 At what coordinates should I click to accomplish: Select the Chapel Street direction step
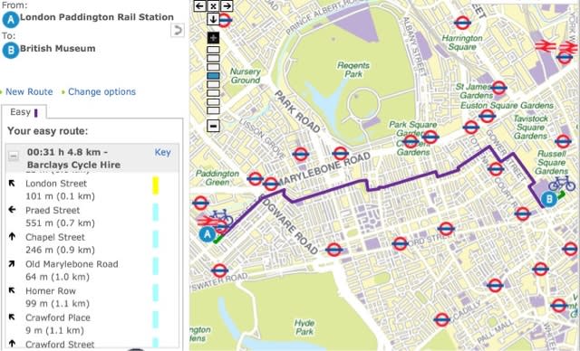click(x=92, y=243)
